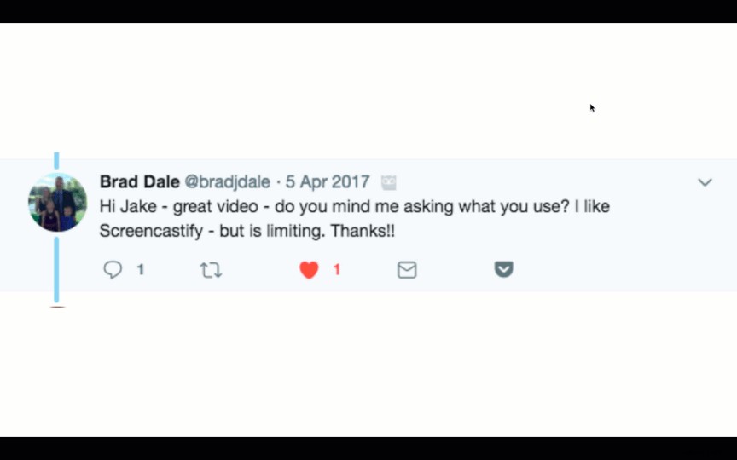The height and width of the screenshot is (460, 737).
Task: Click the black bar at the top
Action: pos(368,10)
